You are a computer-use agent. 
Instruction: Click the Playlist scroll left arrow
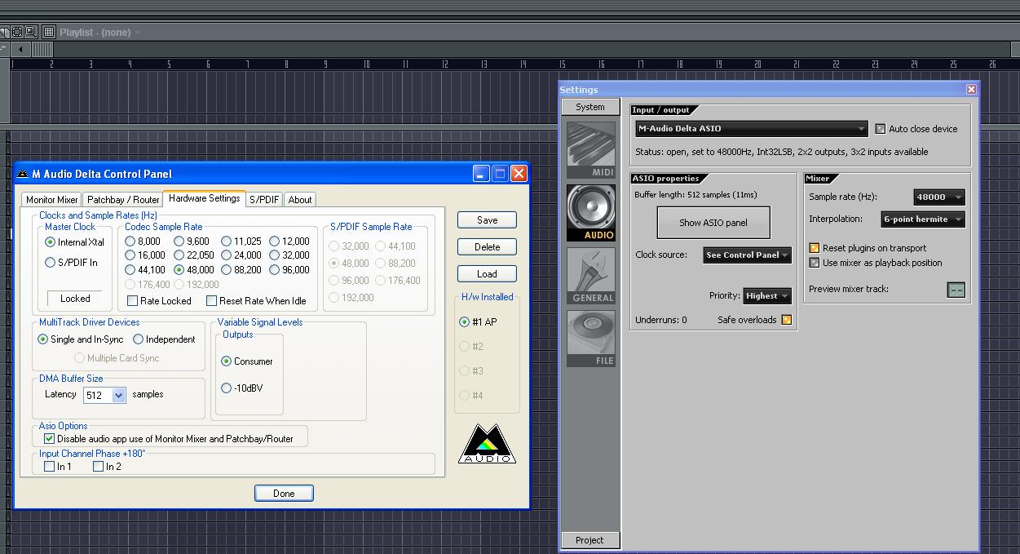[x=20, y=50]
